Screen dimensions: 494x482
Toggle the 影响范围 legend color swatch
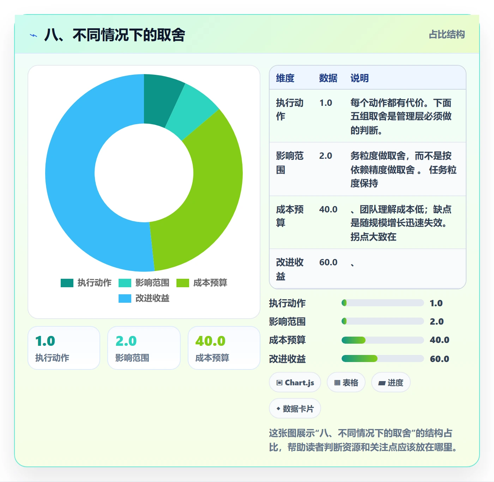pos(125,283)
